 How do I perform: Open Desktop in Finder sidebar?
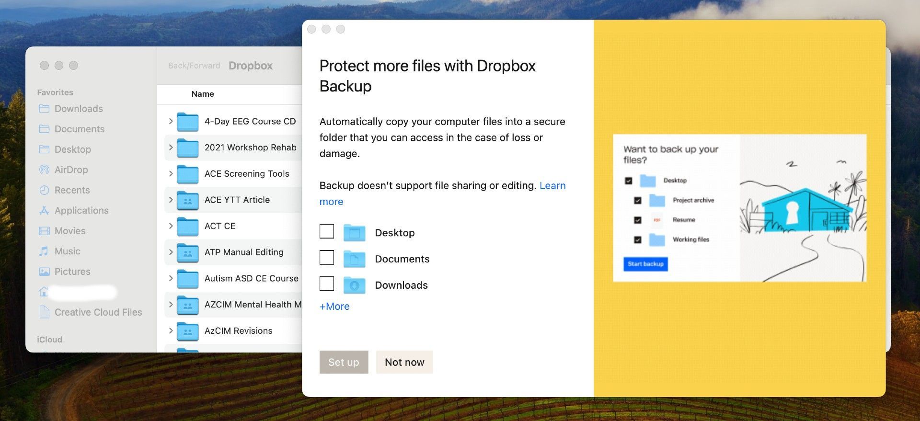click(x=73, y=149)
